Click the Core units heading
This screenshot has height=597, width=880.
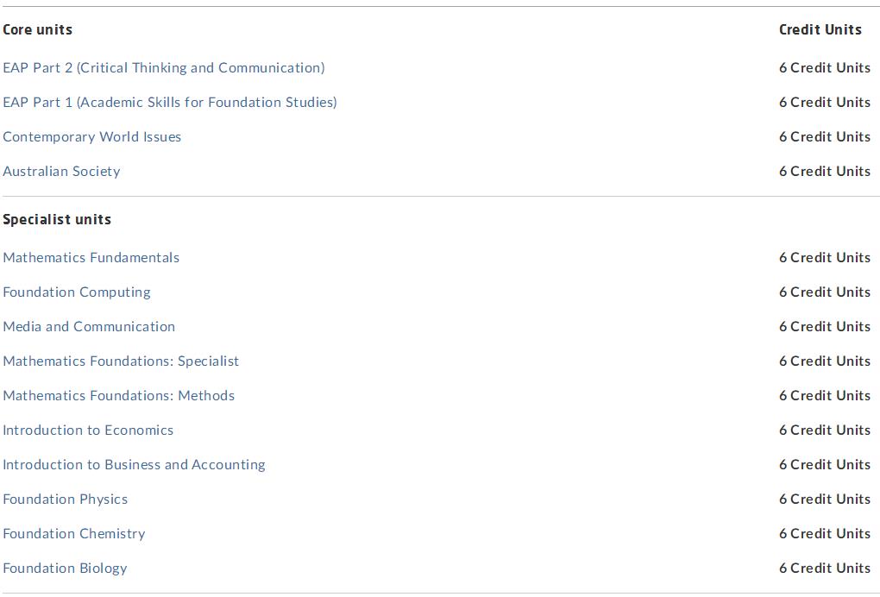point(38,29)
